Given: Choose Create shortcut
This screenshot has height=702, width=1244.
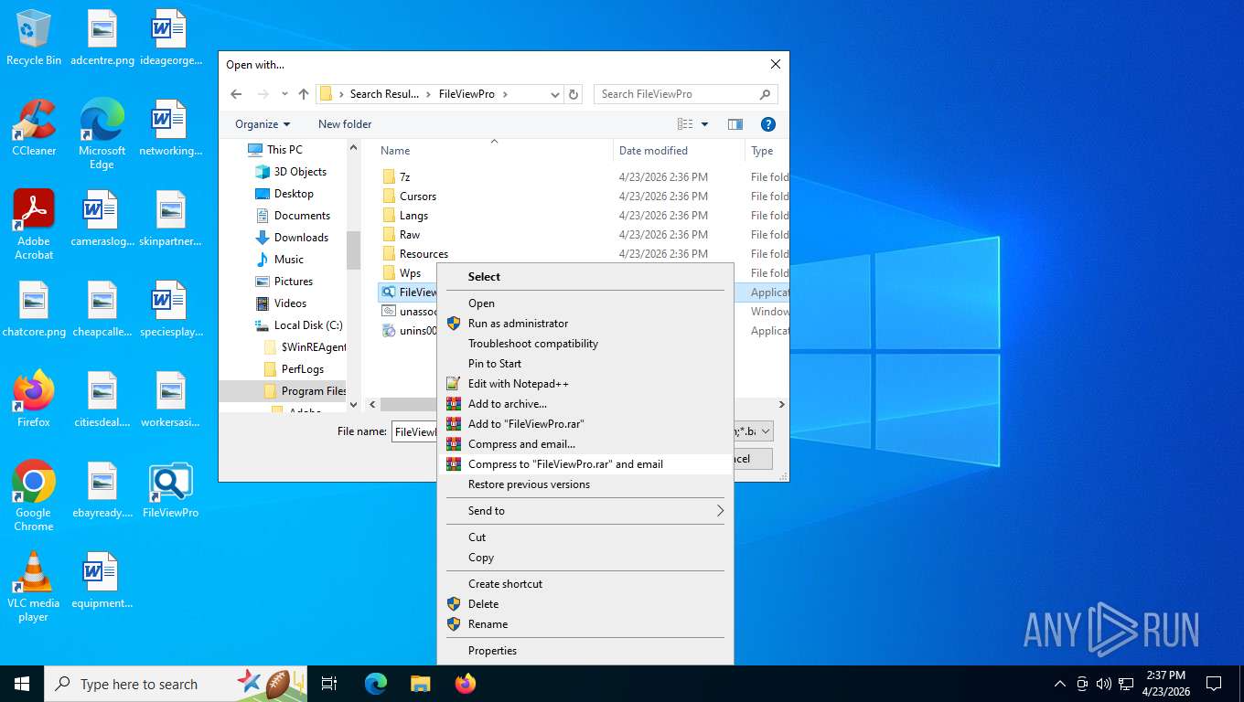Looking at the screenshot, I should 585,584.
